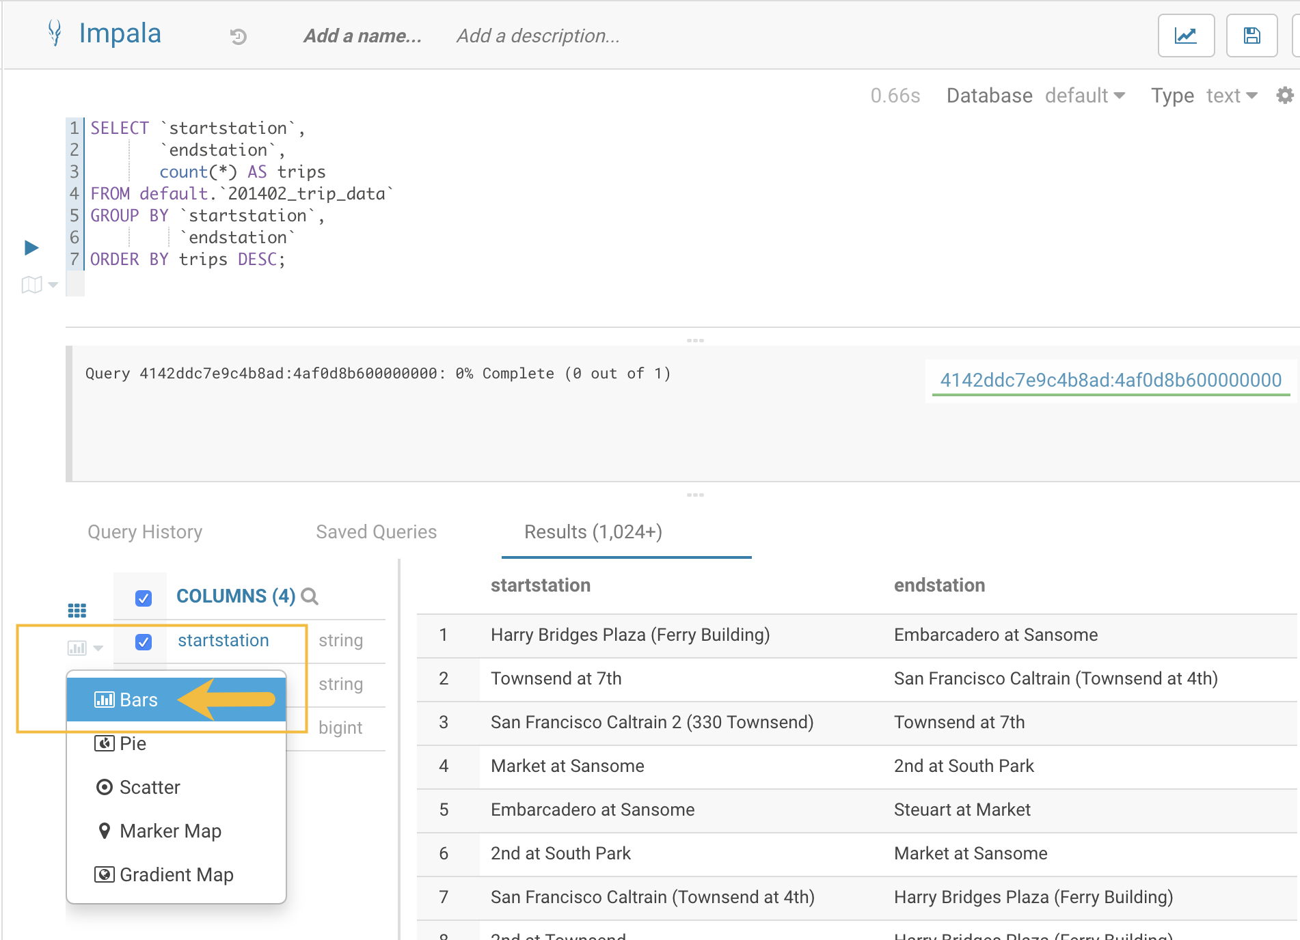
Task: Open the editor settings gear icon
Action: tap(1284, 96)
